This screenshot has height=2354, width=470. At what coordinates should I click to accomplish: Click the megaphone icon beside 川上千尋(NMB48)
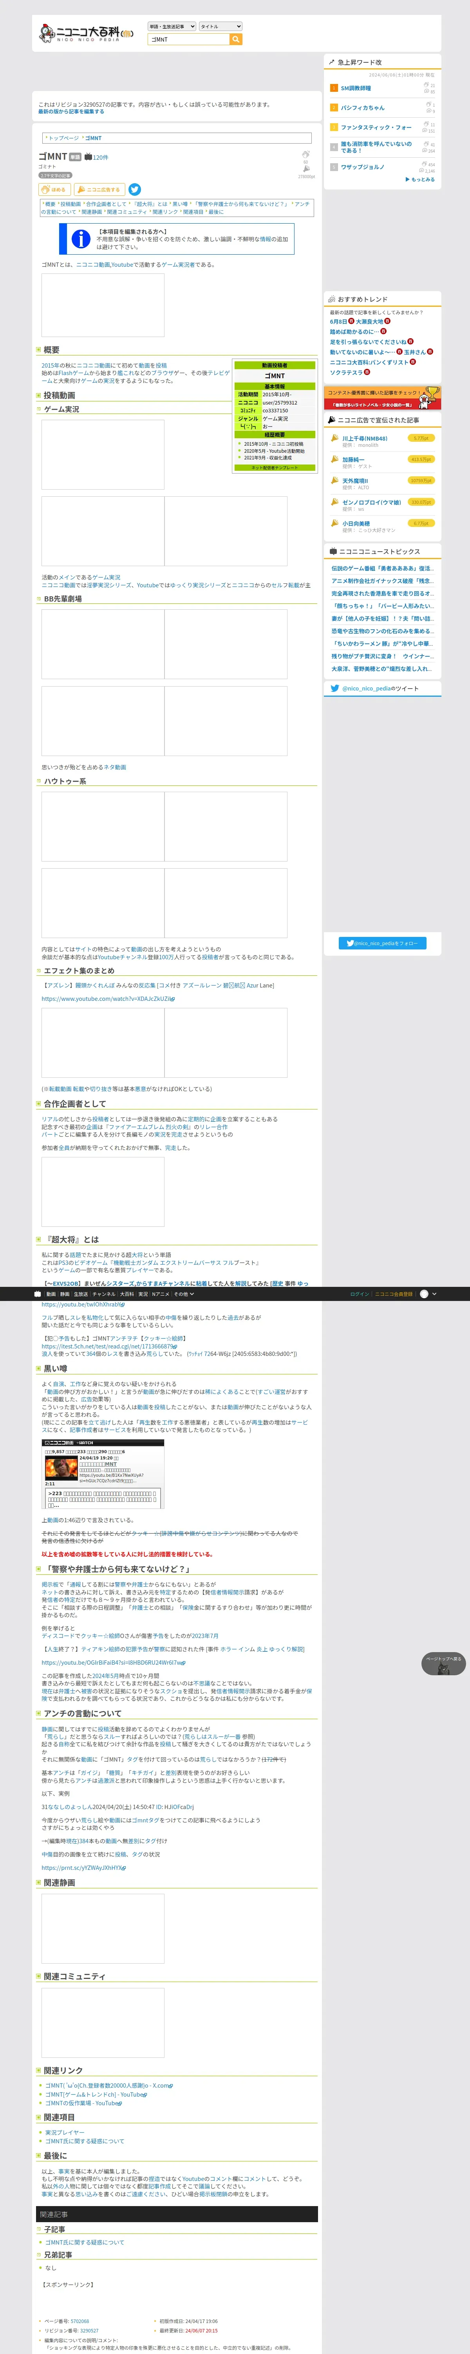point(334,439)
